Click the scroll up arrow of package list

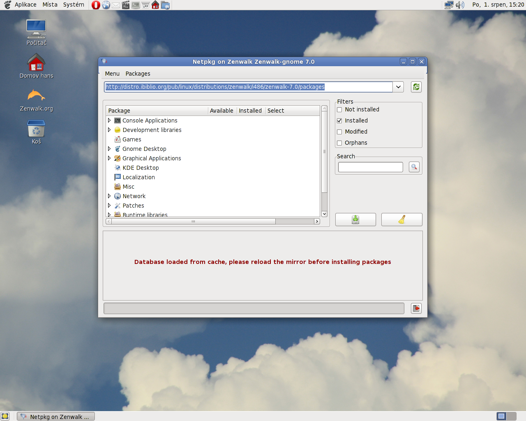[325, 109]
